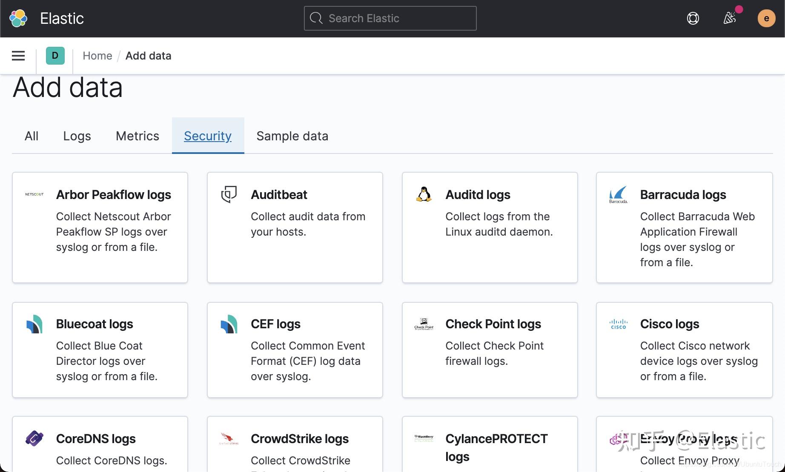Switch to the Logs tab

(x=77, y=136)
